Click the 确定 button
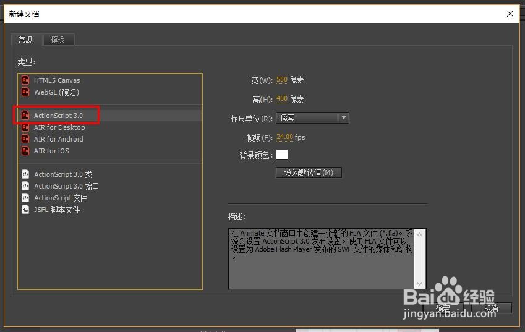 coord(443,308)
